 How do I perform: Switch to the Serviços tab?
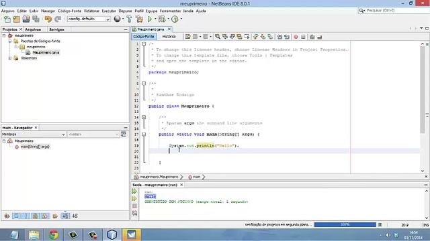tap(56, 29)
